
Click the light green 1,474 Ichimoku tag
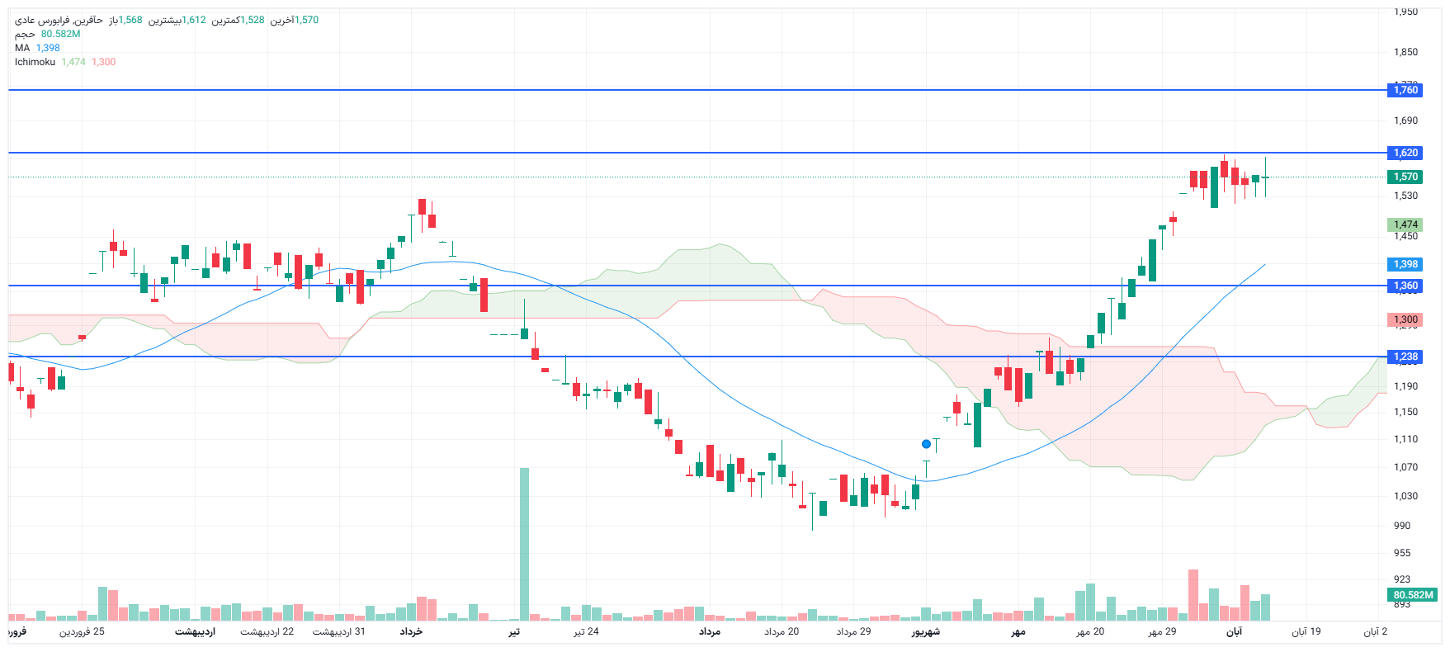coord(1405,224)
